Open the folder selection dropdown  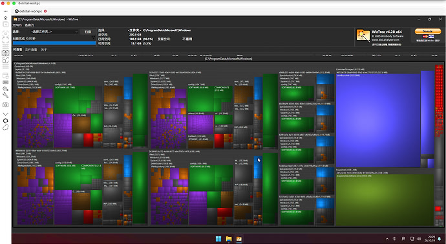pos(54,32)
